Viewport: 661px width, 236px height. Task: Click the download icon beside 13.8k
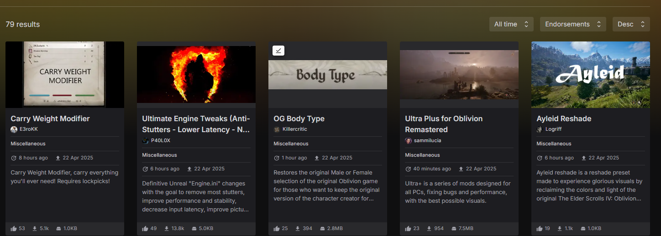[167, 228]
